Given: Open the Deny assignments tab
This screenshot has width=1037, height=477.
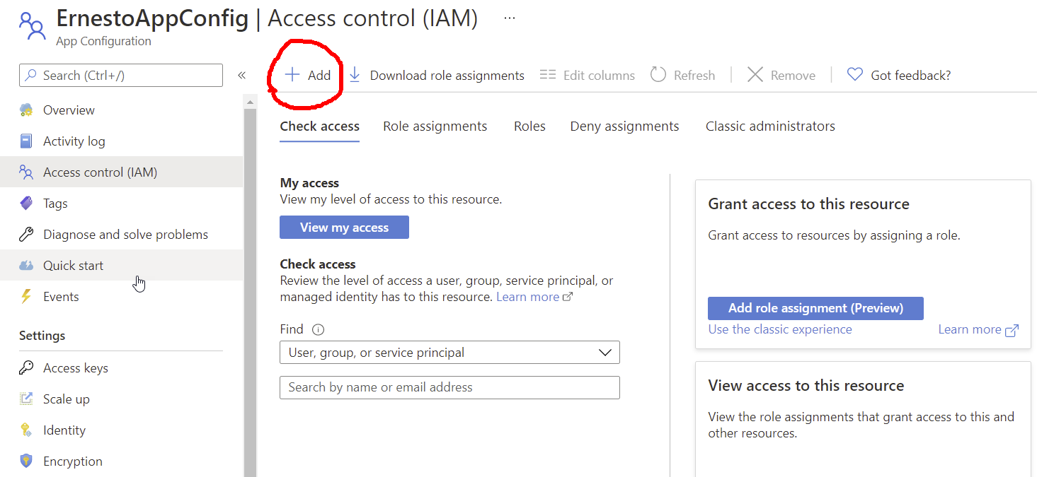Looking at the screenshot, I should click(x=625, y=126).
